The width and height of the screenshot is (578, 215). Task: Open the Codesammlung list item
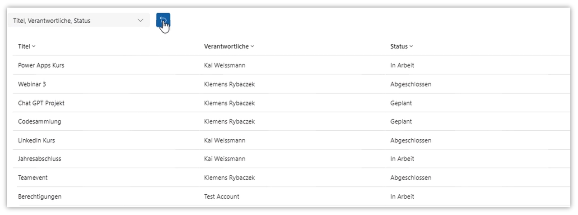click(39, 122)
